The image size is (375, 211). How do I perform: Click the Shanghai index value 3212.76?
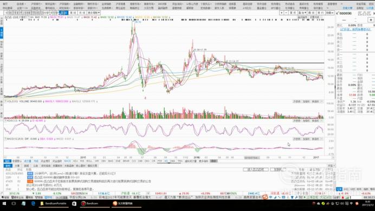14,193
